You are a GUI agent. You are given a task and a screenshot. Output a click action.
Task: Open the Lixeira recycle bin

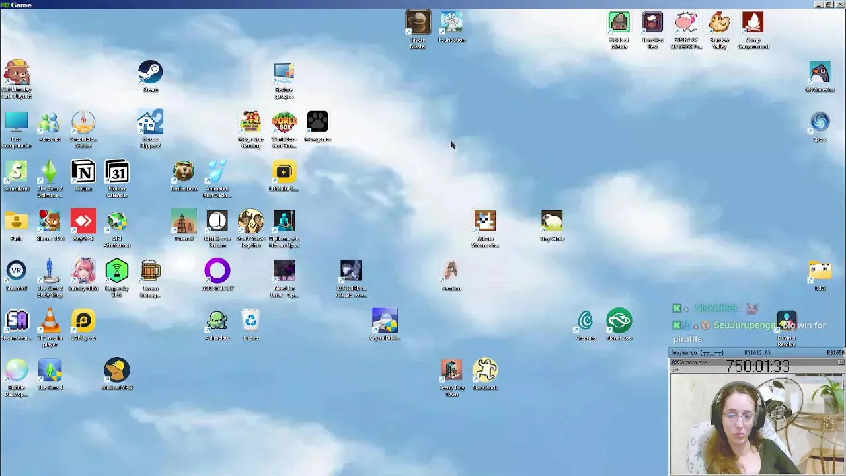pos(250,321)
